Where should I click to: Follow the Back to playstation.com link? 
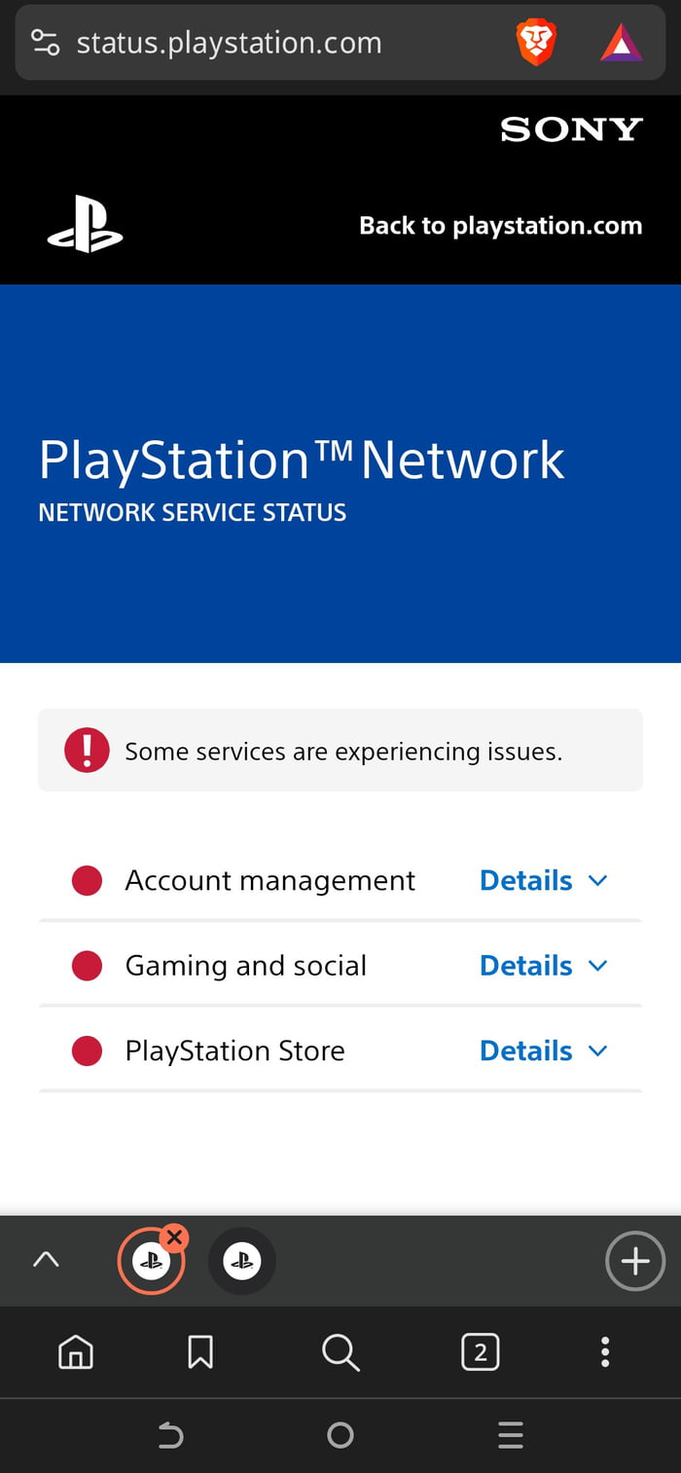pyautogui.click(x=501, y=225)
